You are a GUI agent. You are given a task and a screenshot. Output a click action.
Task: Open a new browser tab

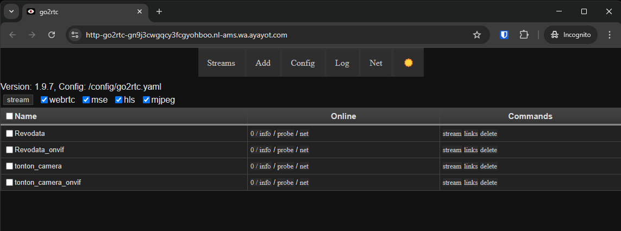click(x=159, y=11)
